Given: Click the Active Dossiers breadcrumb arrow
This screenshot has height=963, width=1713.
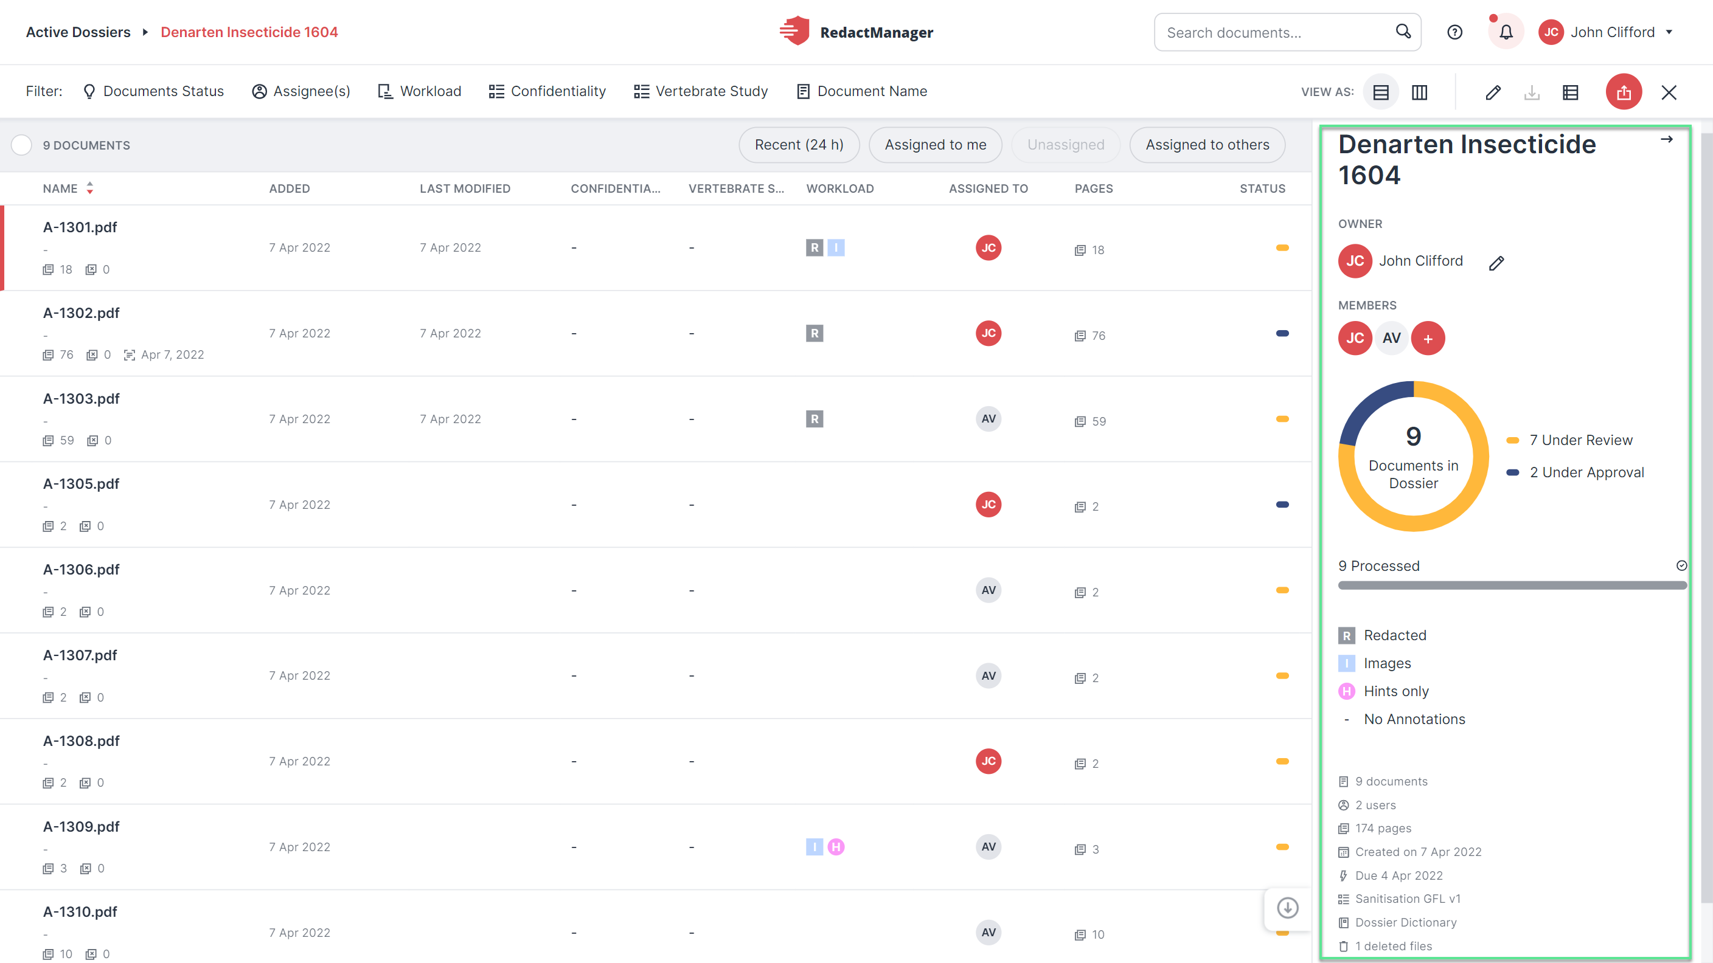Looking at the screenshot, I should point(145,32).
